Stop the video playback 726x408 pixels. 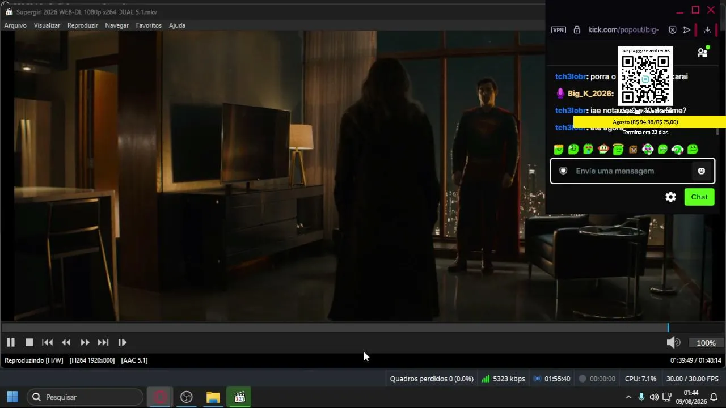pos(29,342)
